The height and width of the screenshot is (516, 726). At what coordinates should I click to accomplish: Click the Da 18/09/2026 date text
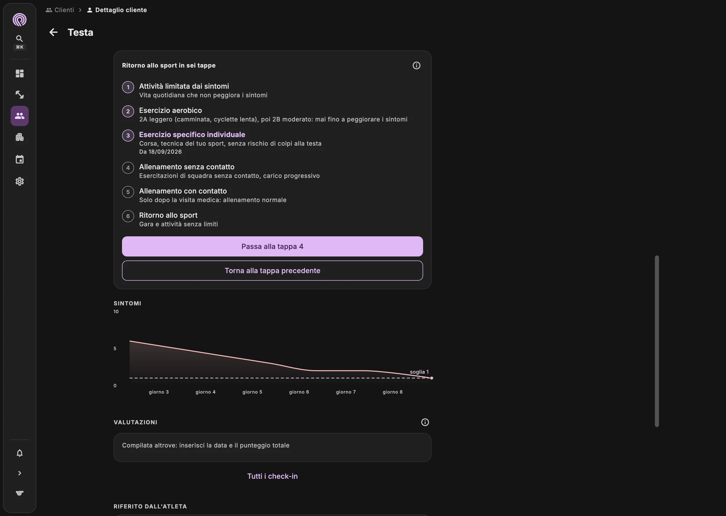tap(160, 152)
